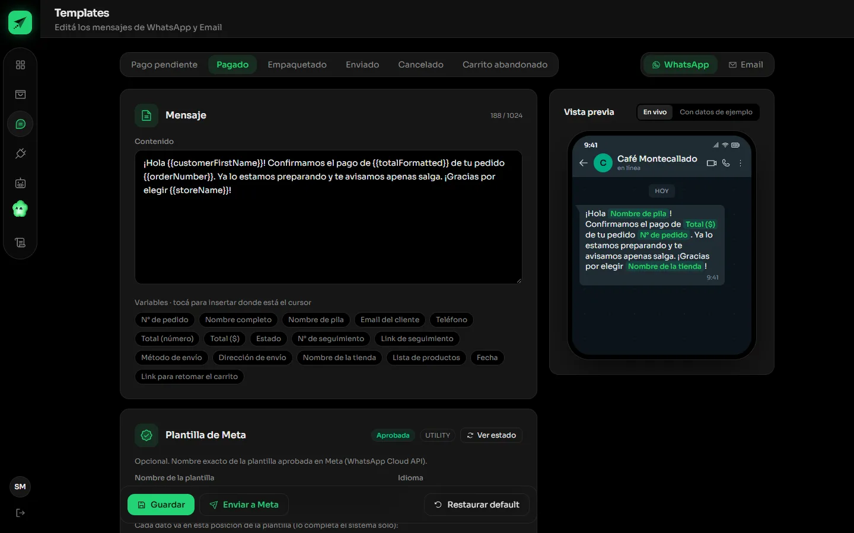The height and width of the screenshot is (533, 854).
Task: Open the dashboard grid icon in sidebar
Action: pos(20,65)
